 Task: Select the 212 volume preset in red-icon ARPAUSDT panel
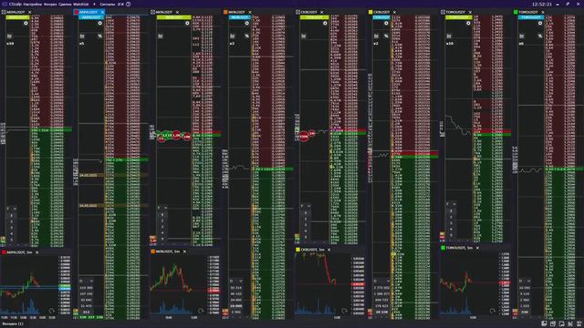pyautogui.click(x=87, y=312)
